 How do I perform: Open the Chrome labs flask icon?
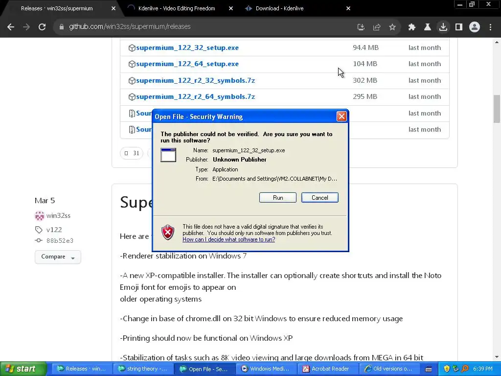coord(427,27)
